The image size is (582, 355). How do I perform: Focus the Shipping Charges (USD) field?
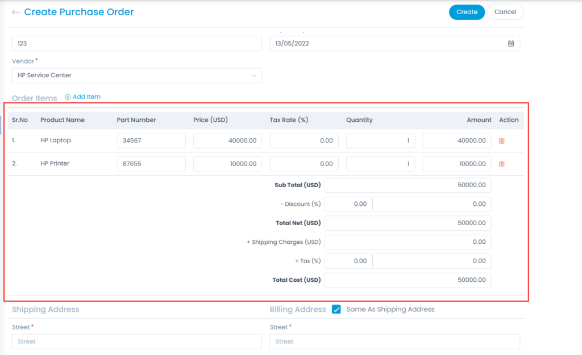(408, 242)
